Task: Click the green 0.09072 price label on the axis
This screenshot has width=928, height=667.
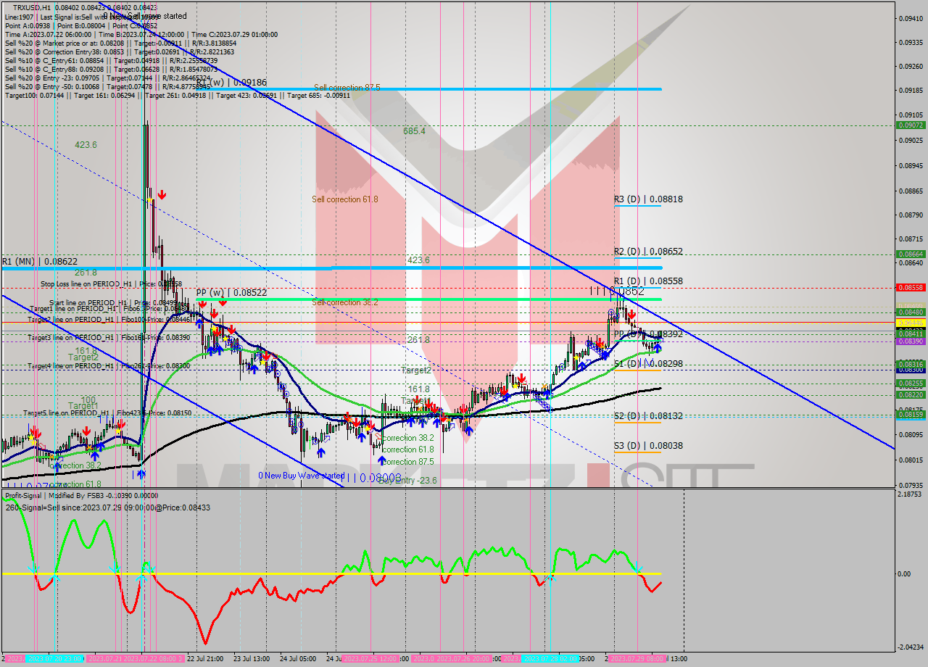Action: (x=912, y=125)
